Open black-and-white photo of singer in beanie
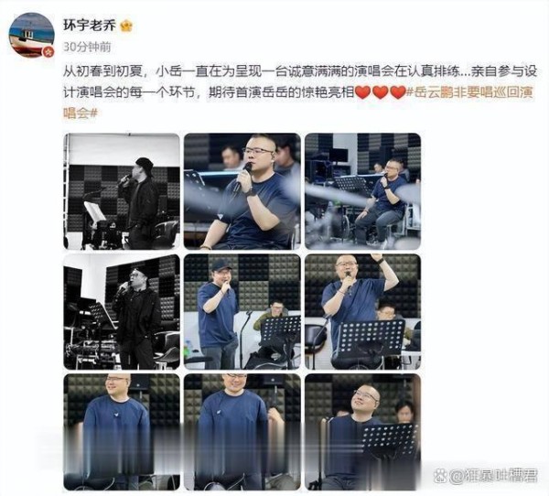 (x=122, y=191)
